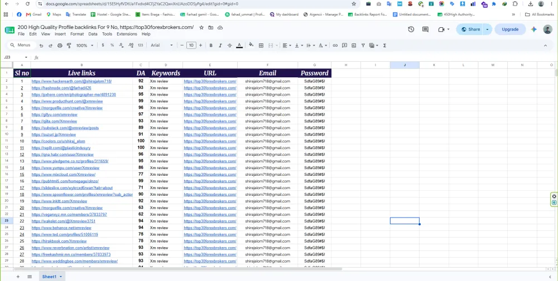This screenshot has height=281, width=558.
Task: Open the Format menu
Action: point(77,34)
